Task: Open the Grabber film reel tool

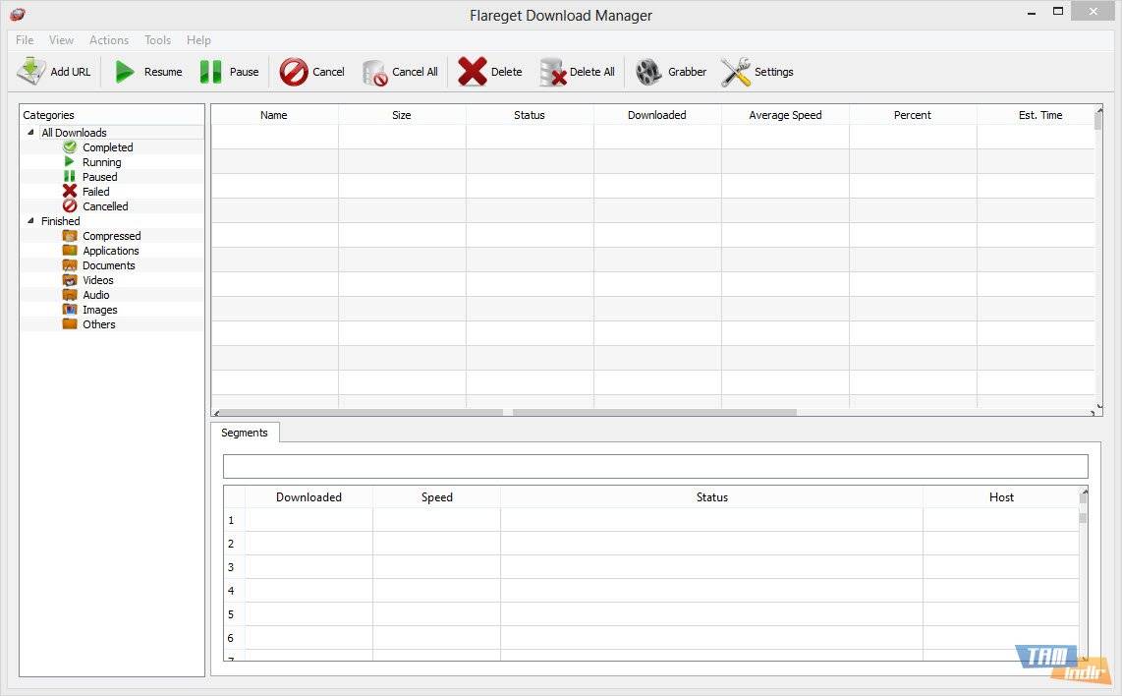Action: point(648,72)
